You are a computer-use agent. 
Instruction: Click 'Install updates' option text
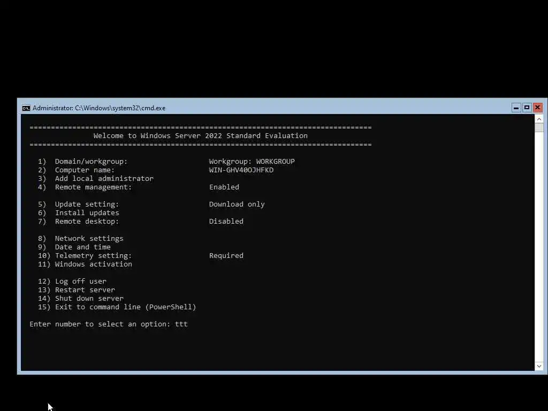pos(87,213)
